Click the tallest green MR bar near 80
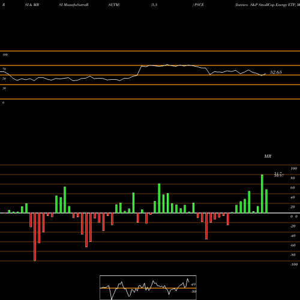Screen dimensions: 300x300 (262, 194)
